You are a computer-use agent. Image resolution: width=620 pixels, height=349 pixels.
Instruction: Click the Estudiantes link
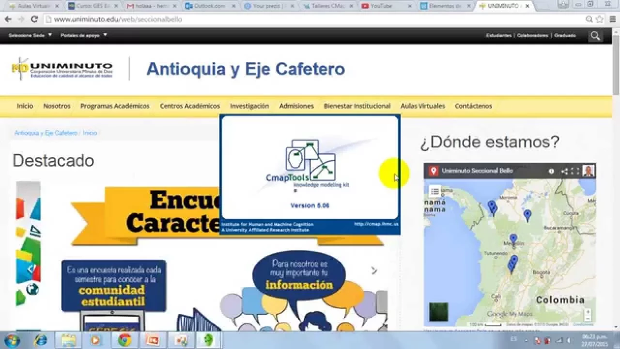[498, 35]
